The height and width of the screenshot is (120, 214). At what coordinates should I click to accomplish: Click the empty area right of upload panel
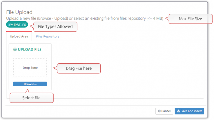click(128, 70)
